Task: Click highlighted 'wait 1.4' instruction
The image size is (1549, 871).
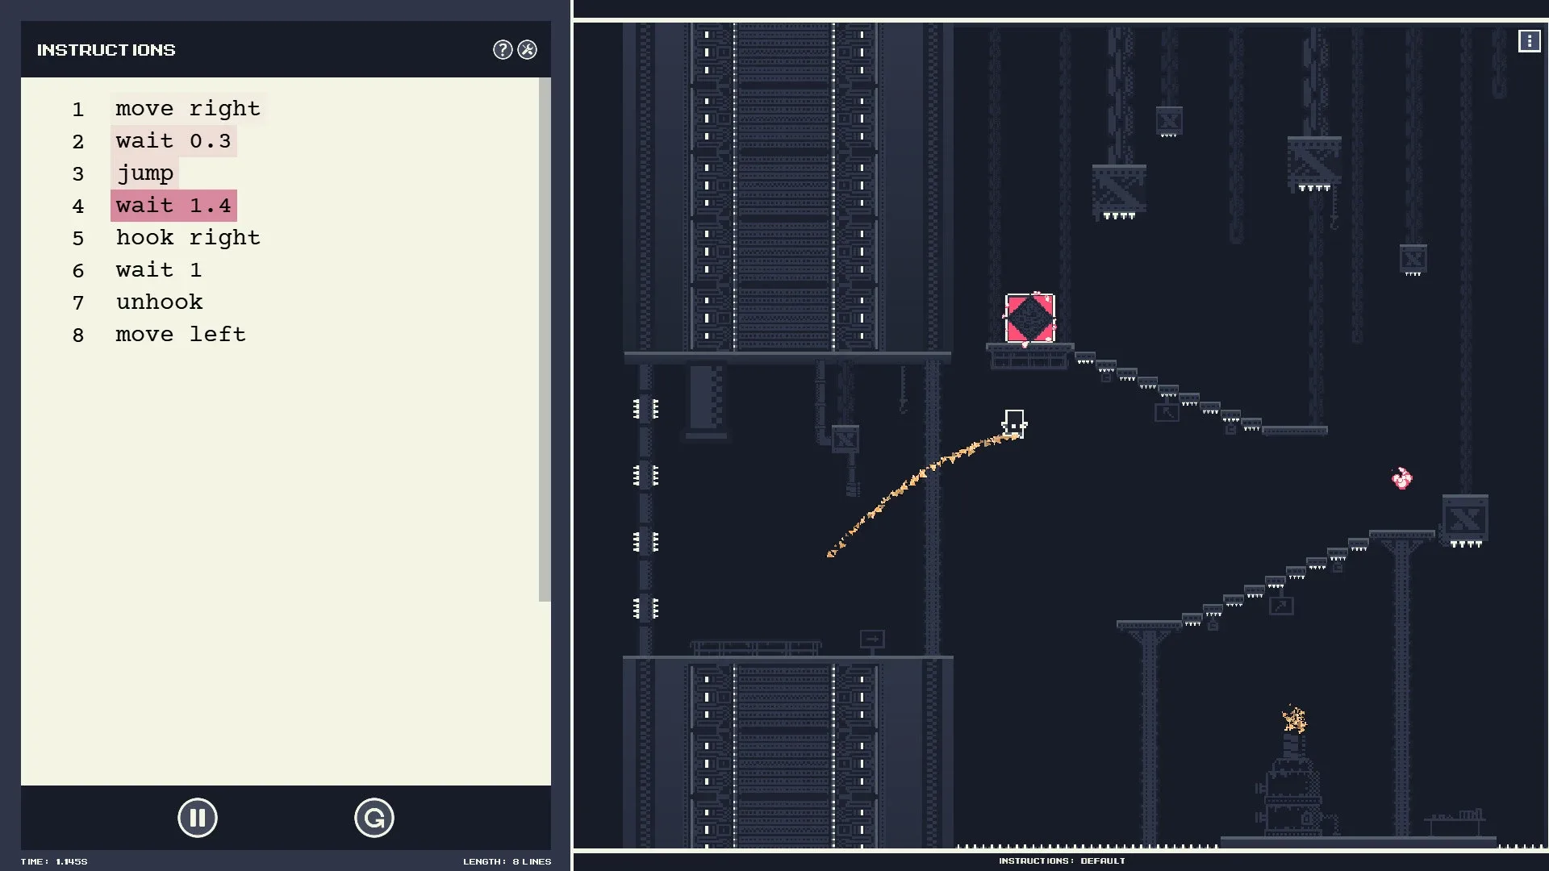Action: coord(173,206)
